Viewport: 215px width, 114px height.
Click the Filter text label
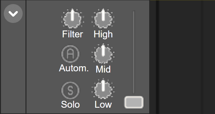[x=72, y=34]
